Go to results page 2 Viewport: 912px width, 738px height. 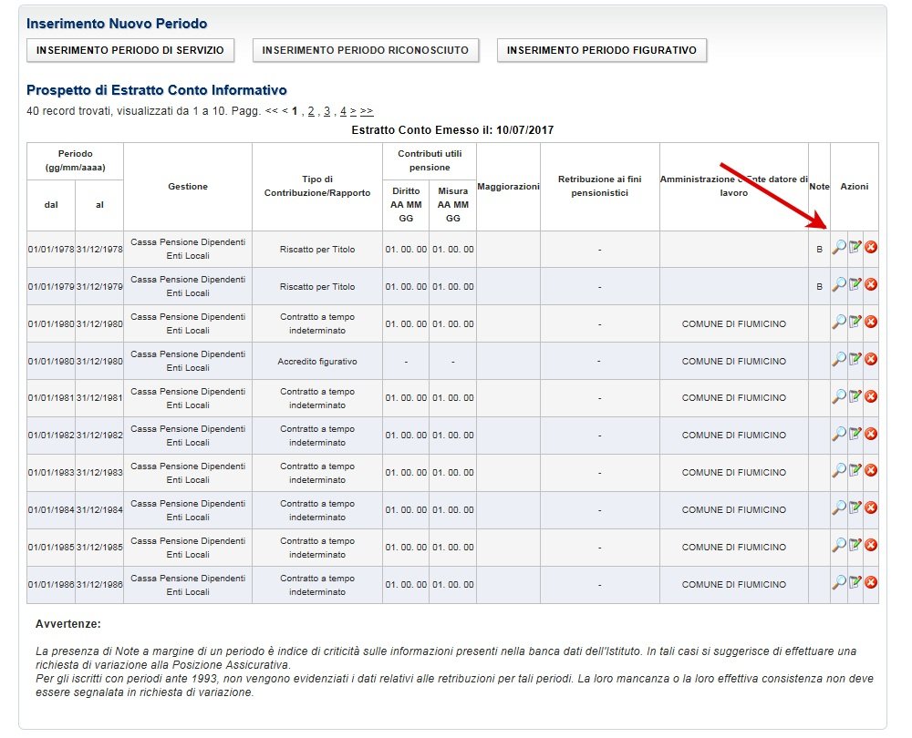click(x=311, y=111)
